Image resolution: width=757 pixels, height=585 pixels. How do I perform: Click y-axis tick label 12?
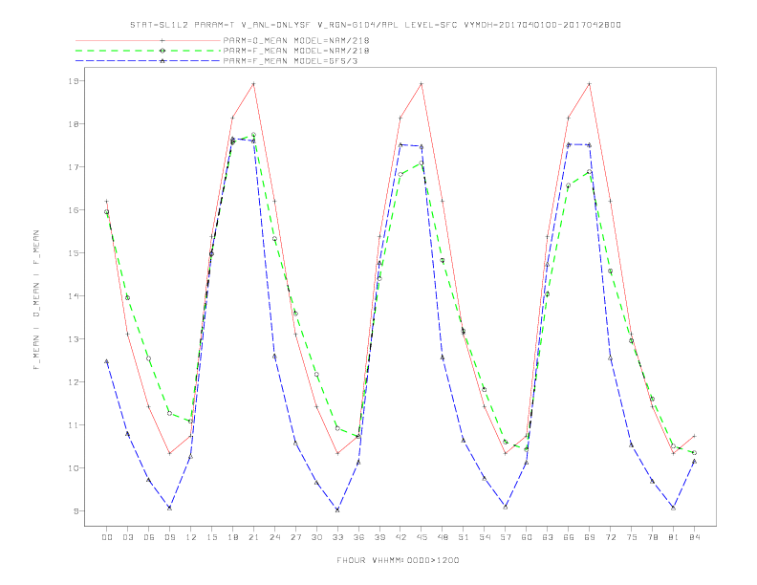click(73, 381)
